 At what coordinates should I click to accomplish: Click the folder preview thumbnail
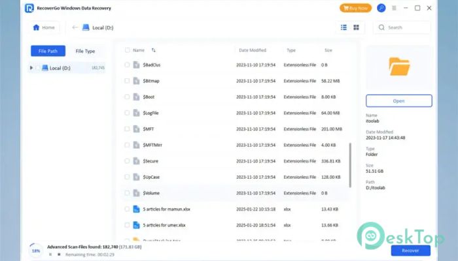[x=399, y=67]
